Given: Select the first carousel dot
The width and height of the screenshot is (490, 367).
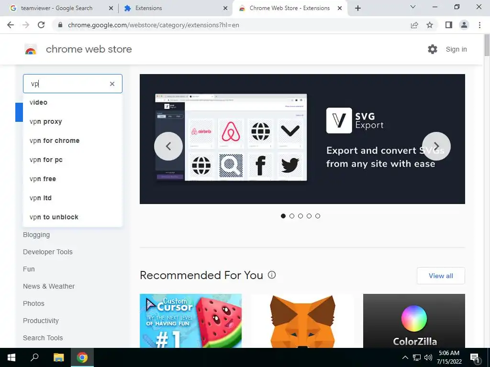Looking at the screenshot, I should 283,216.
